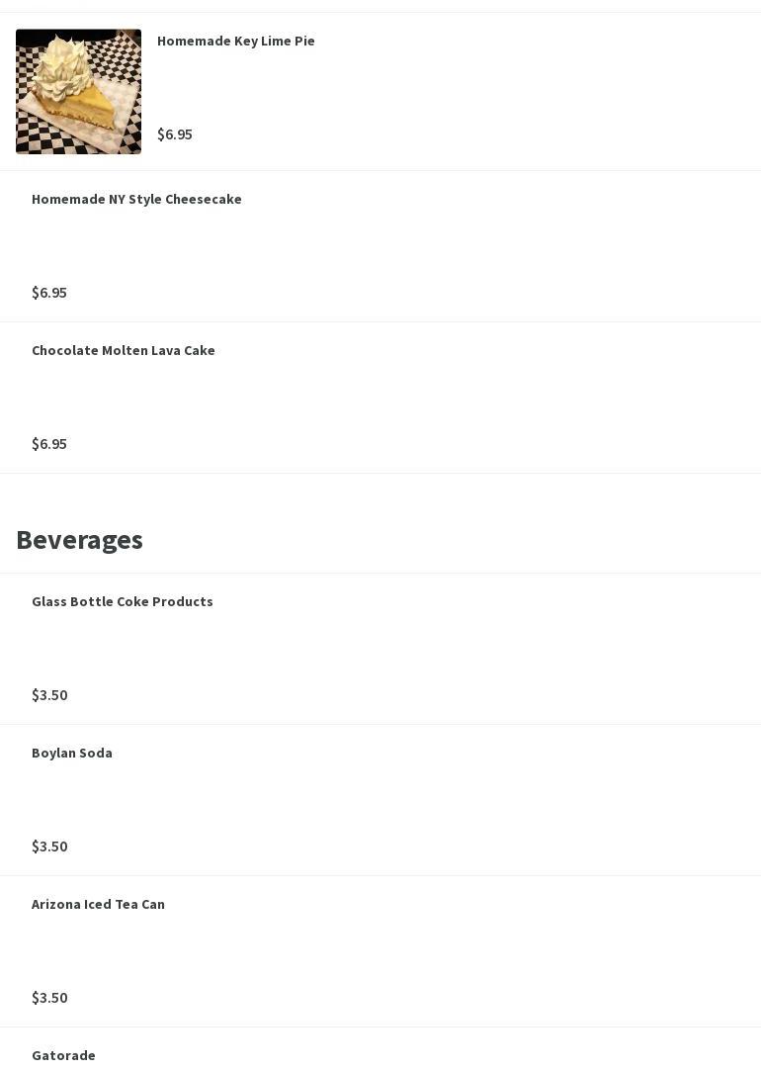Click the Glass Bottle Coke $3.50 price
Screen dimensions: 761x1071
[x=49, y=695]
